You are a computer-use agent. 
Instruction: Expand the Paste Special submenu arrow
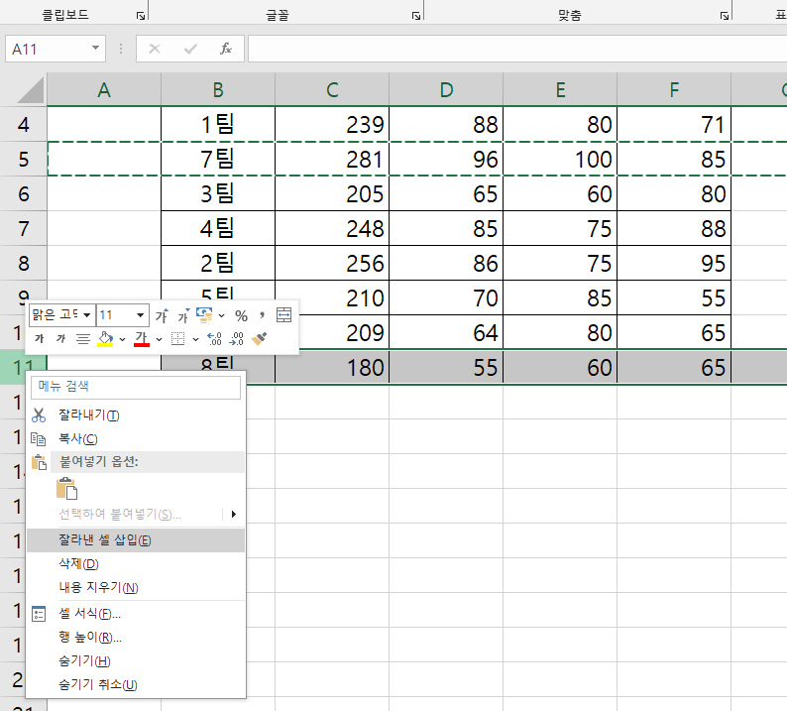click(x=233, y=515)
